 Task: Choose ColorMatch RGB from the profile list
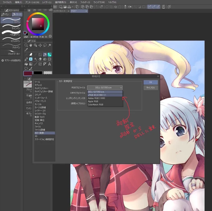pyautogui.click(x=105, y=104)
